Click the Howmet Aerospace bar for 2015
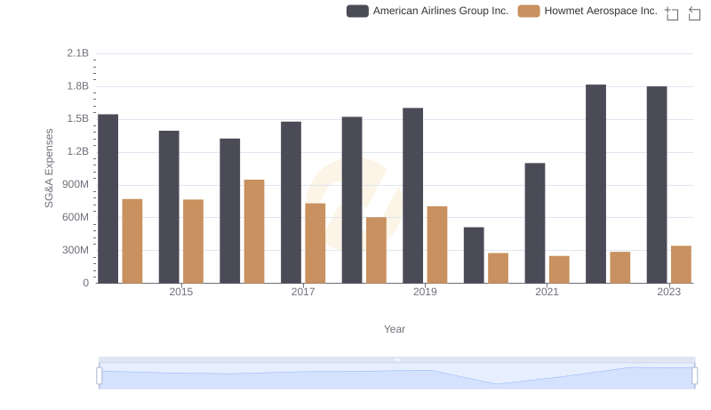The width and height of the screenshot is (711, 410). tap(193, 241)
